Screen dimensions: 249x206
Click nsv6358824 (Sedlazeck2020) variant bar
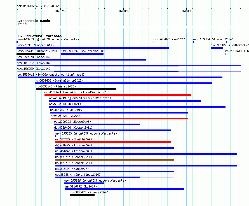tap(82, 54)
